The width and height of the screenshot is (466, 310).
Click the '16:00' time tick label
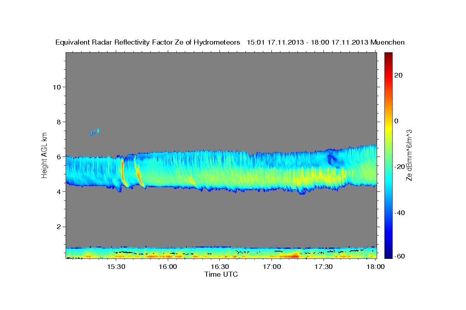point(168,267)
